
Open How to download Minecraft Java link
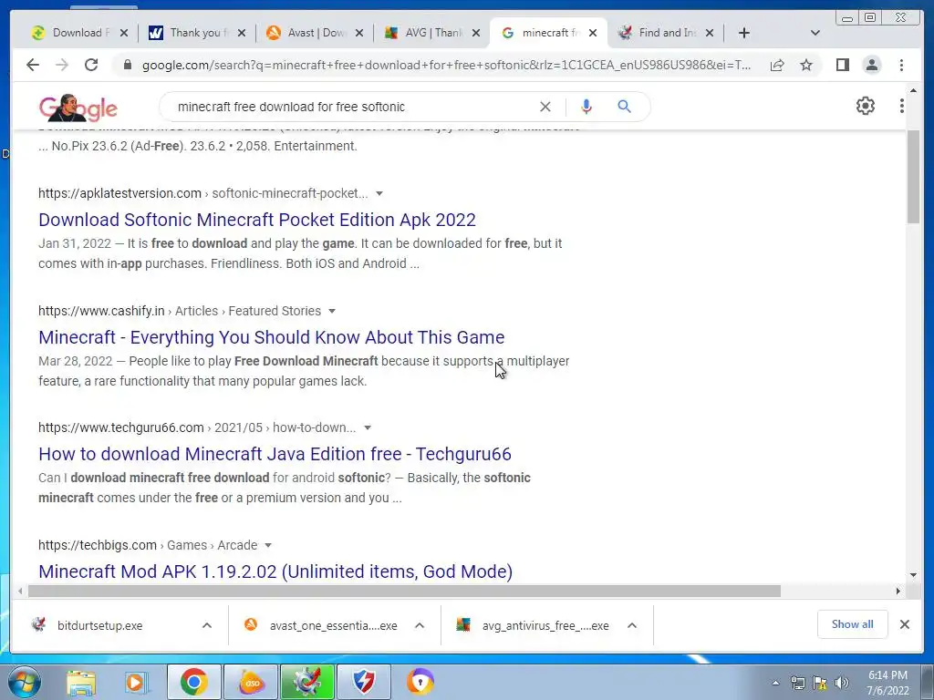[x=275, y=454]
